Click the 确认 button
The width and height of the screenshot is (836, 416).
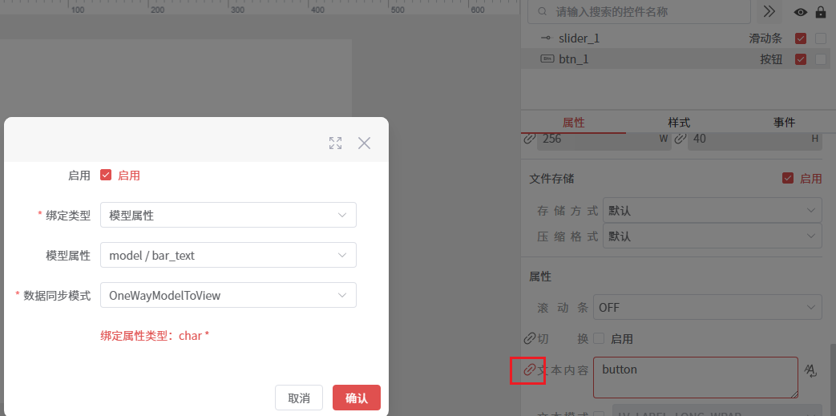[356, 398]
